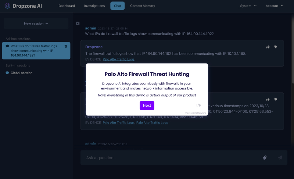294x179 pixels.
Task: Thumbs down the second Dropzone response
Action: pyautogui.click(x=275, y=99)
